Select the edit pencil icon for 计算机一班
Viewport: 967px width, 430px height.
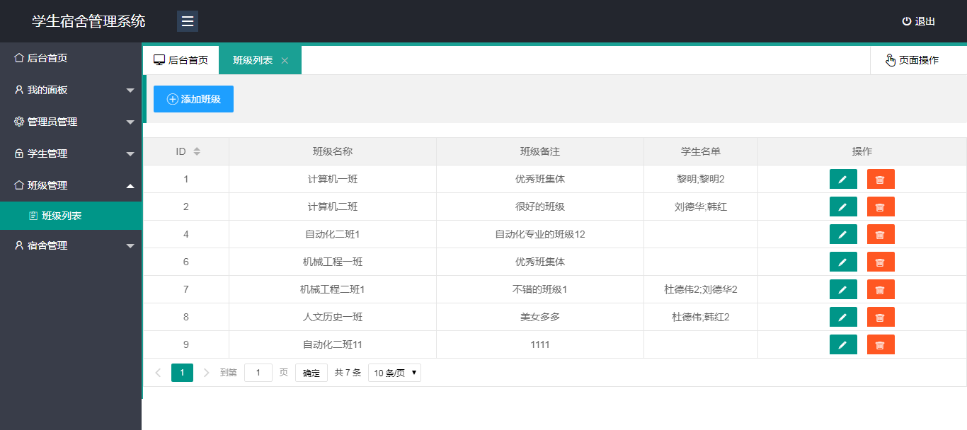842,179
